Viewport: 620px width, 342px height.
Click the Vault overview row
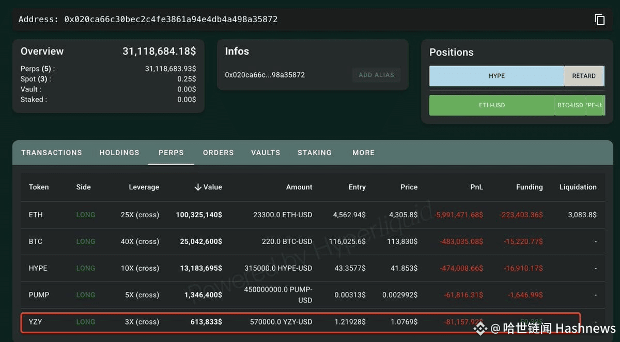click(109, 89)
